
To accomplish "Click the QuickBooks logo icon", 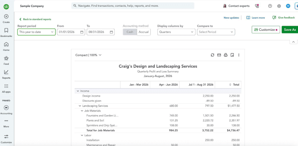I will (x=6, y=6).
